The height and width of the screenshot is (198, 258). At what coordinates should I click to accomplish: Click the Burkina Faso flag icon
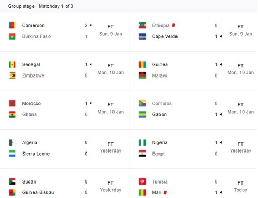(12, 36)
